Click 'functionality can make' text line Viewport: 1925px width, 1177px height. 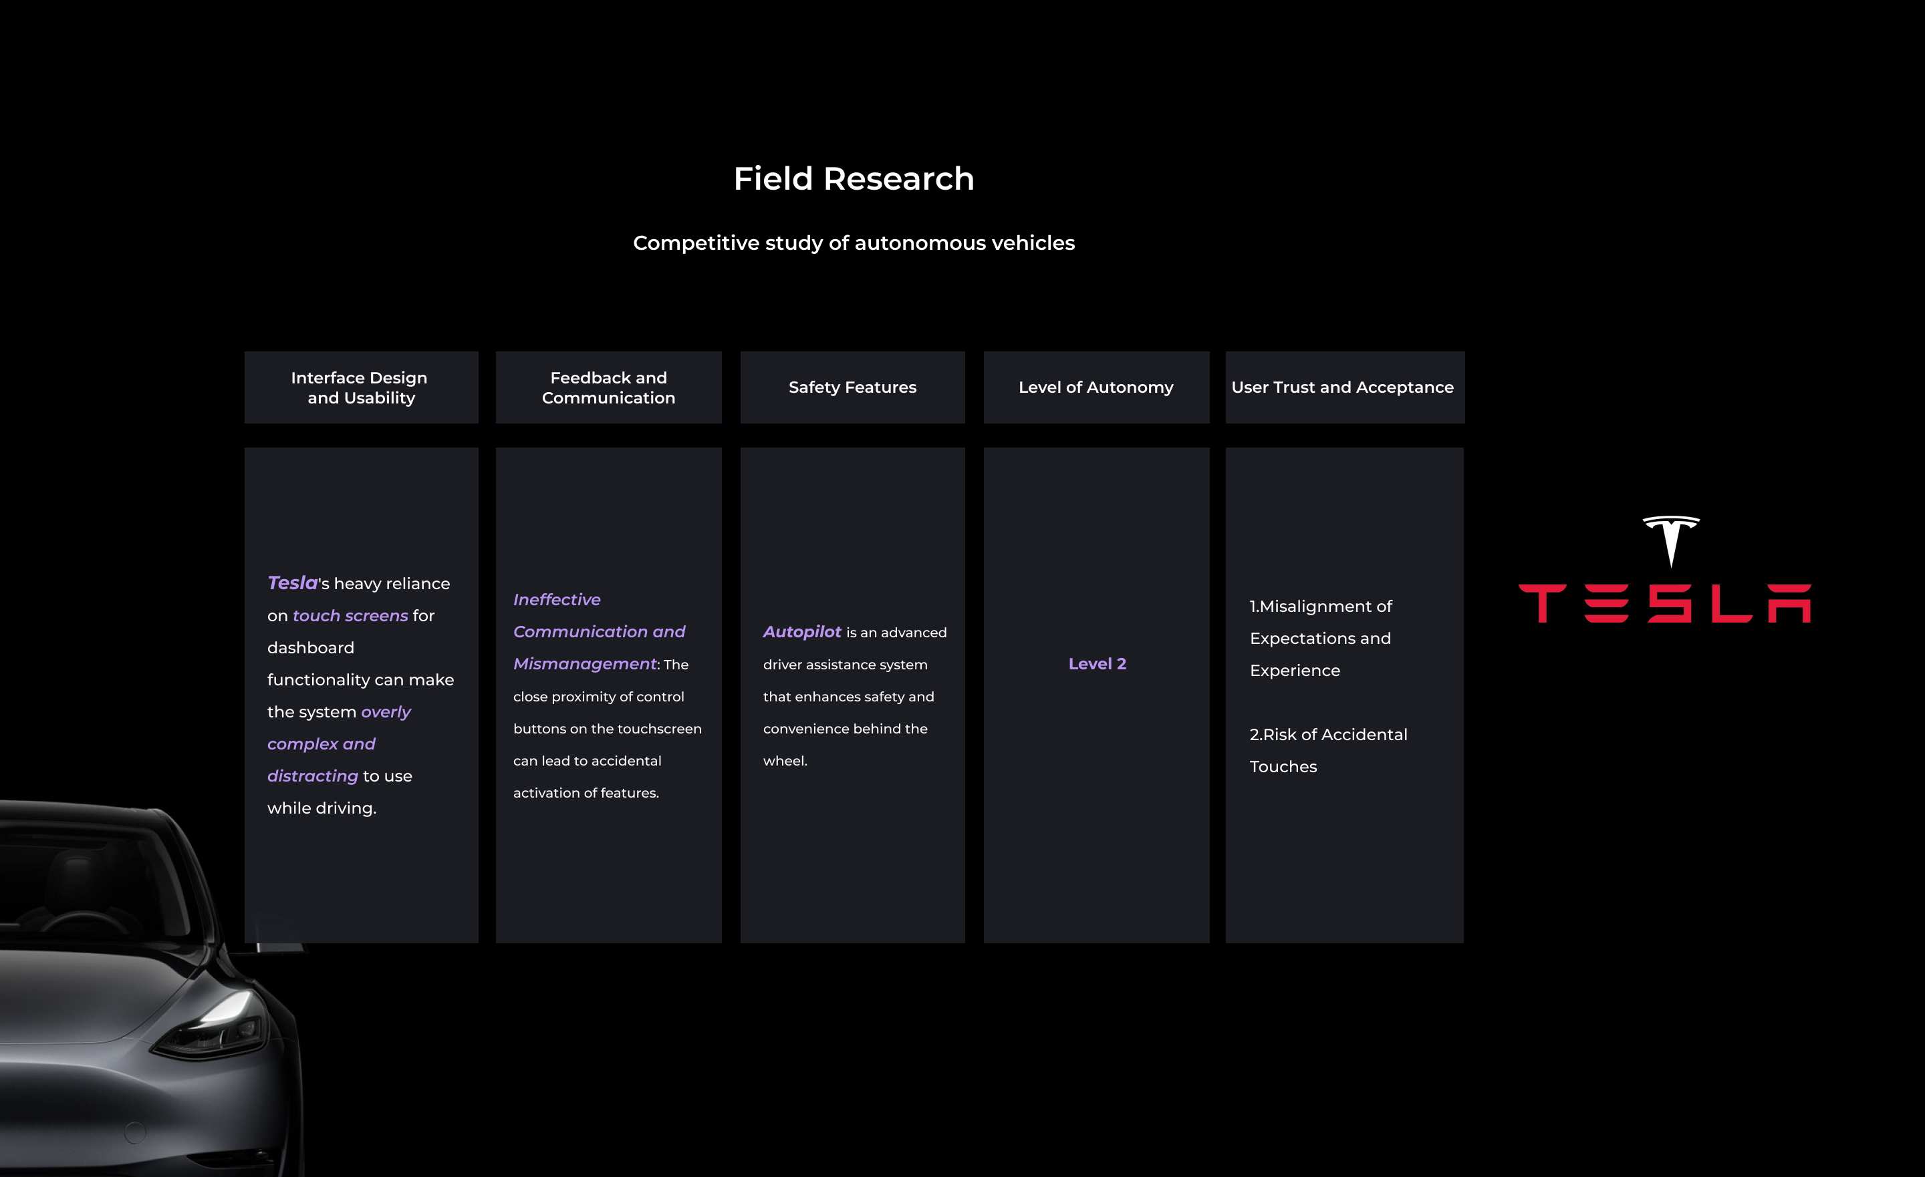click(x=360, y=679)
